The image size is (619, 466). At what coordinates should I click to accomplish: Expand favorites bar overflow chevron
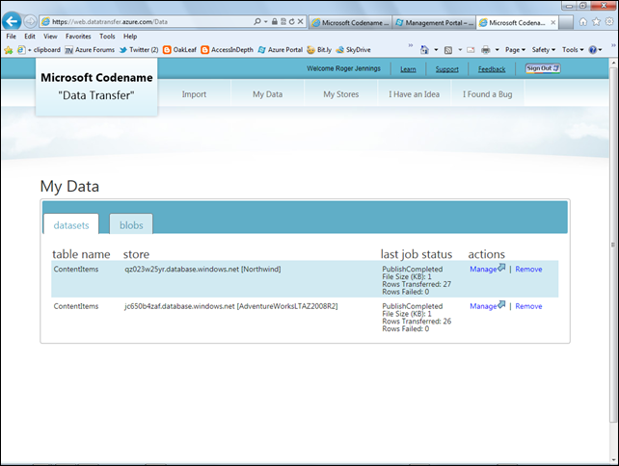(x=411, y=45)
